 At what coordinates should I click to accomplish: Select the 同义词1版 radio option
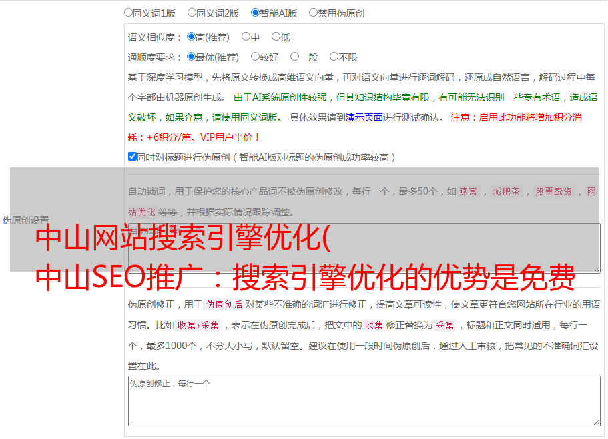click(x=128, y=13)
